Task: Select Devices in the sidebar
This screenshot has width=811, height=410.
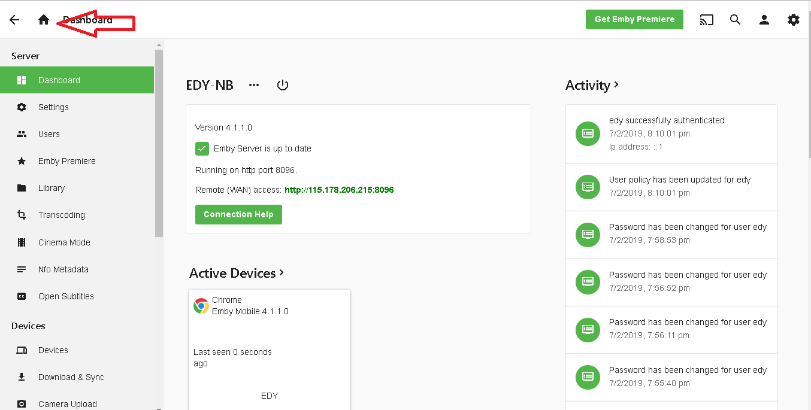Action: tap(77, 350)
